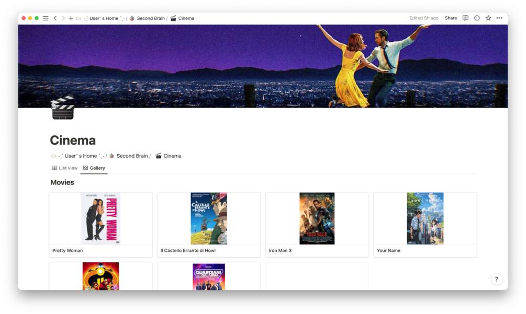Open the Your Name poster thumbnail

(425, 218)
